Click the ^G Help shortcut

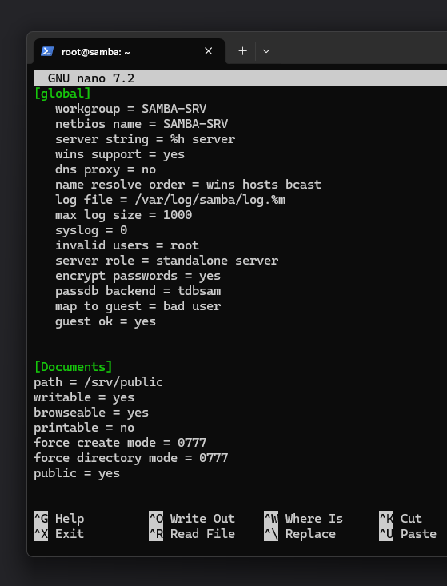pyautogui.click(x=59, y=518)
